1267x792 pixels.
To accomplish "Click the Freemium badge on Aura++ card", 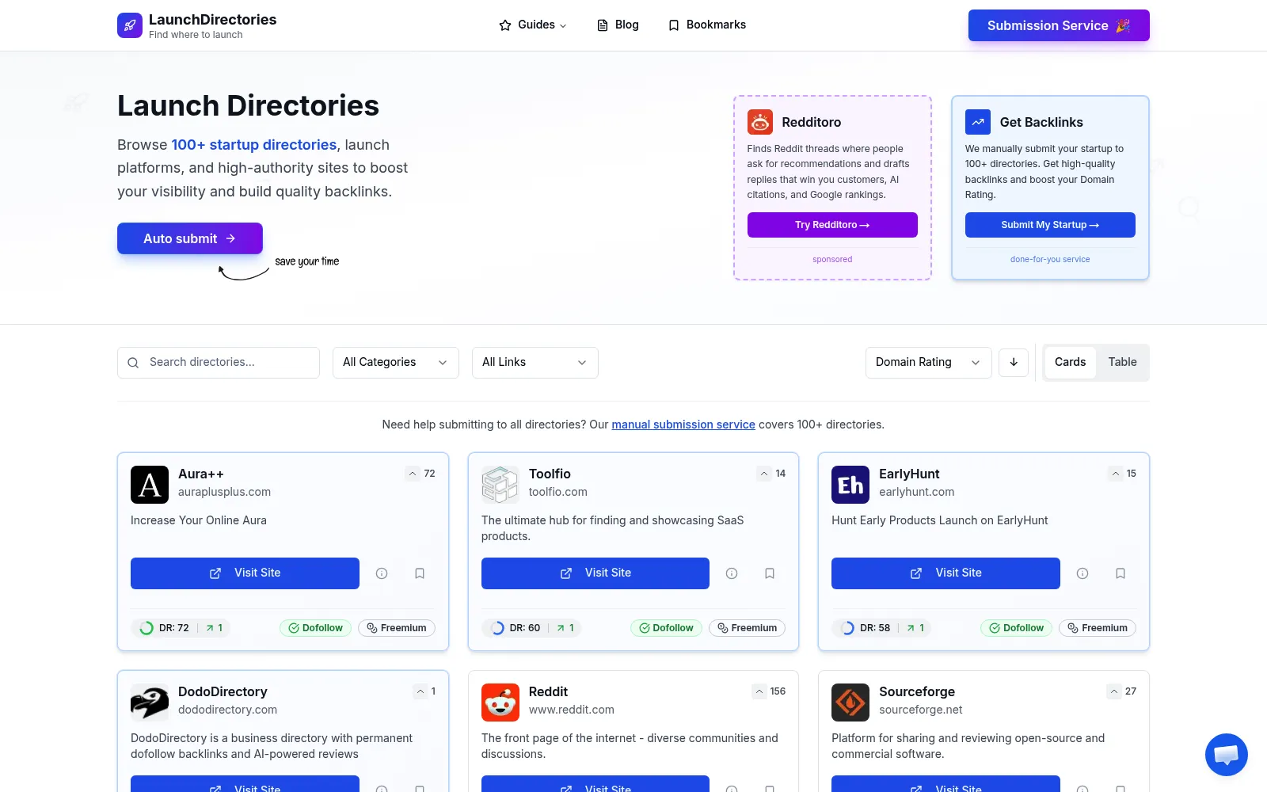I will coord(397,628).
